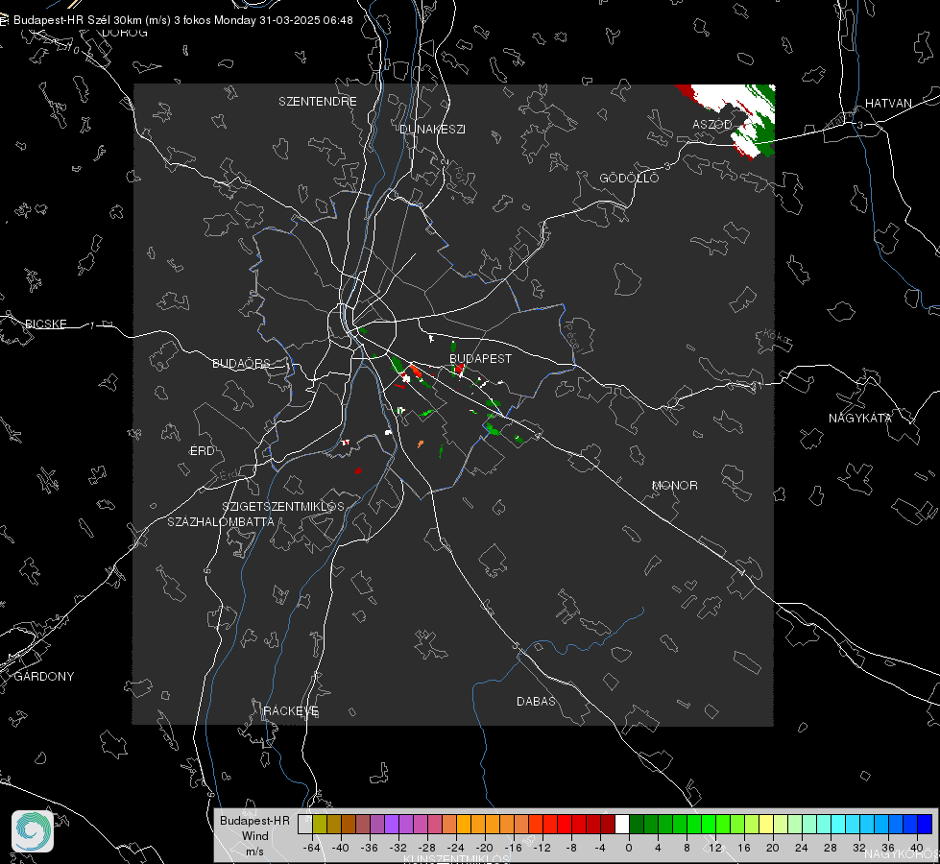Image resolution: width=940 pixels, height=864 pixels.
Task: Click the legend value label '16'
Action: pos(744,848)
